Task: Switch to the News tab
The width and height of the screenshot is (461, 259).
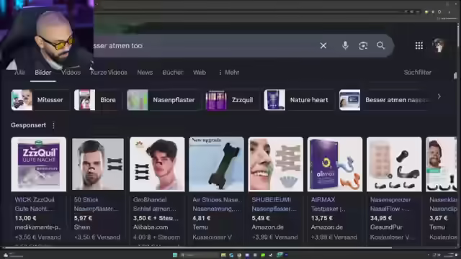Action: coord(145,72)
